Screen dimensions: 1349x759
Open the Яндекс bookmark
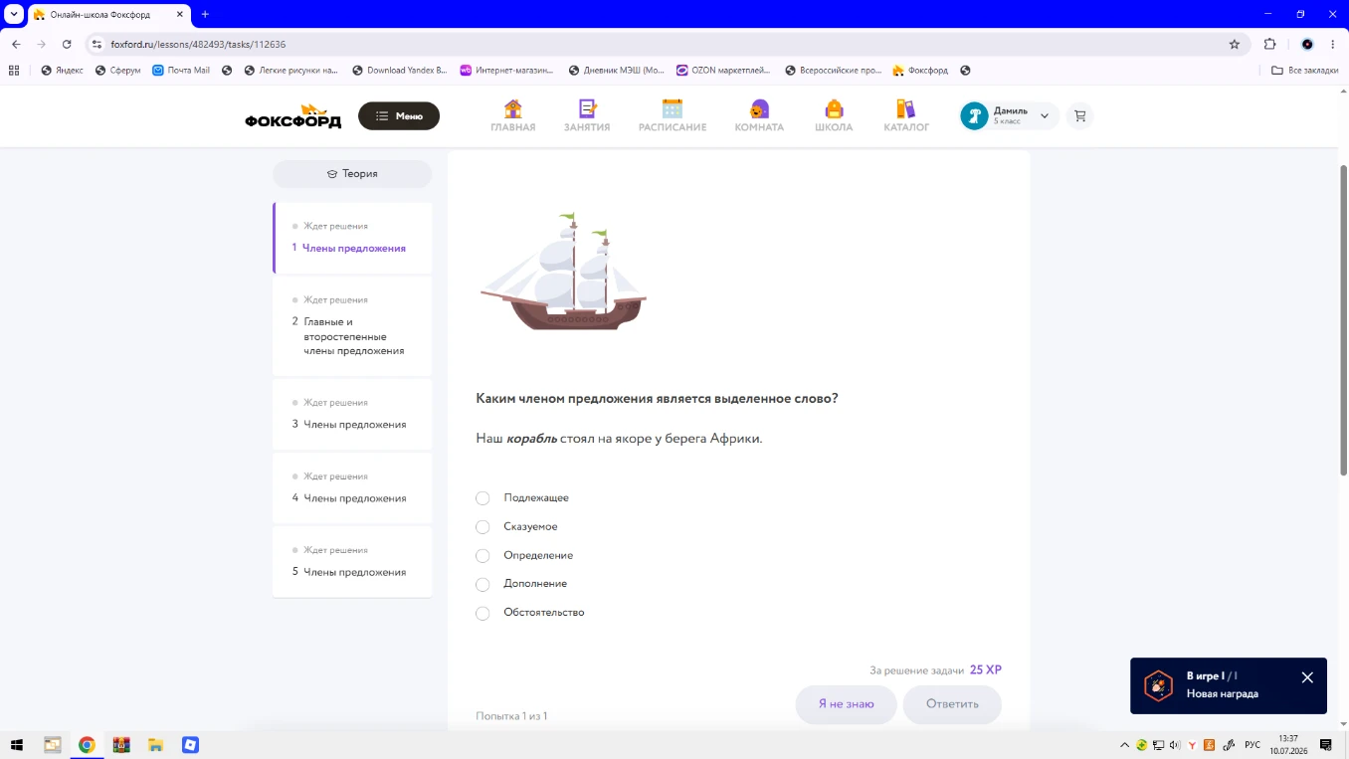click(62, 71)
